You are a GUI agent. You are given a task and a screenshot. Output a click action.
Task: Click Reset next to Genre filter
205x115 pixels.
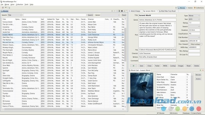[124, 15]
